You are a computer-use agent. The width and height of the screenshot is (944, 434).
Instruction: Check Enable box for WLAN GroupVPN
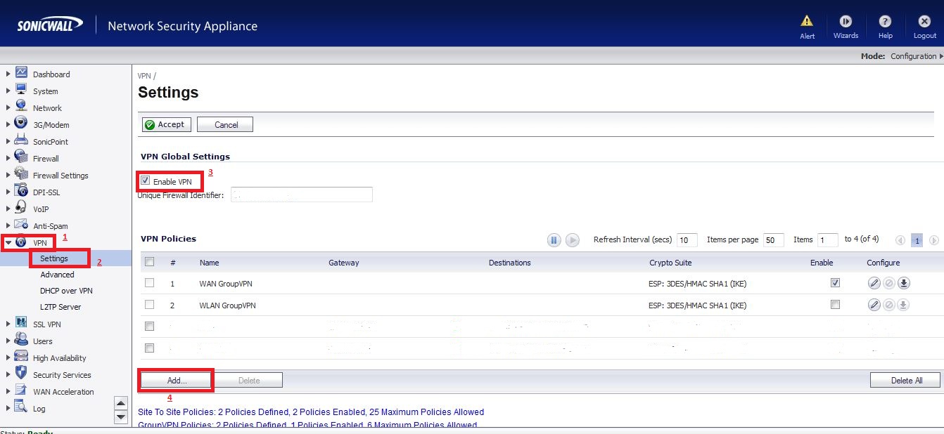click(835, 305)
